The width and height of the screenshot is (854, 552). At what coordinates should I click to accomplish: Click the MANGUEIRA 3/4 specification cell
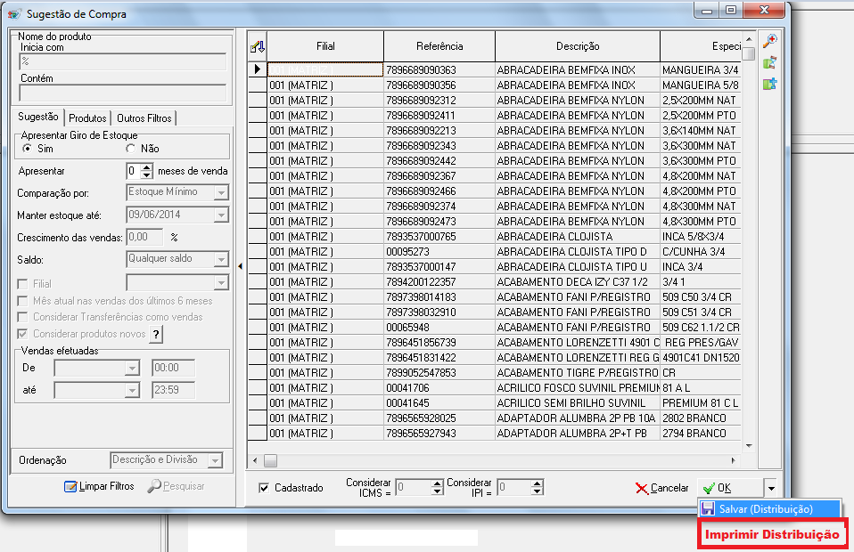701,70
